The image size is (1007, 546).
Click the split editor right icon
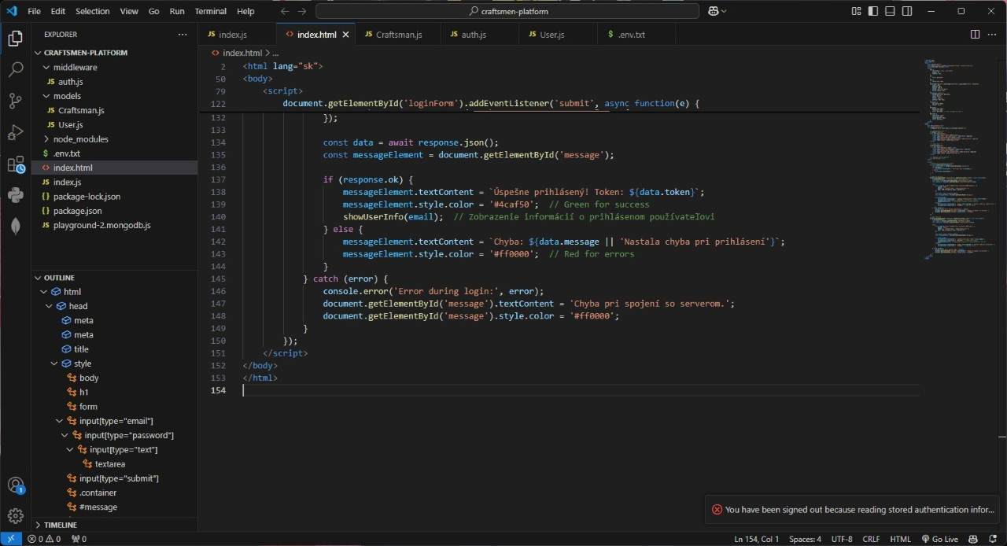click(975, 35)
